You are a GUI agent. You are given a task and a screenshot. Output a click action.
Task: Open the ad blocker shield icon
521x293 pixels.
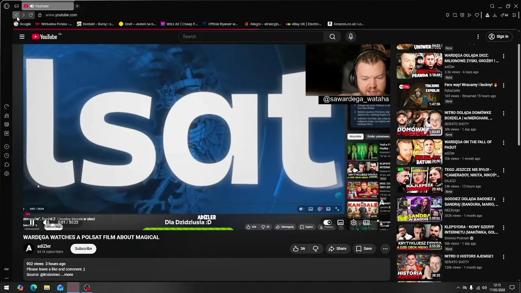pos(462,15)
